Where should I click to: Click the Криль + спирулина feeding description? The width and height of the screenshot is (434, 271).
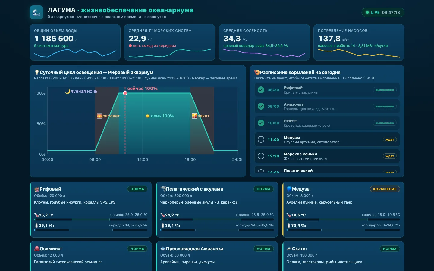pyautogui.click(x=300, y=92)
